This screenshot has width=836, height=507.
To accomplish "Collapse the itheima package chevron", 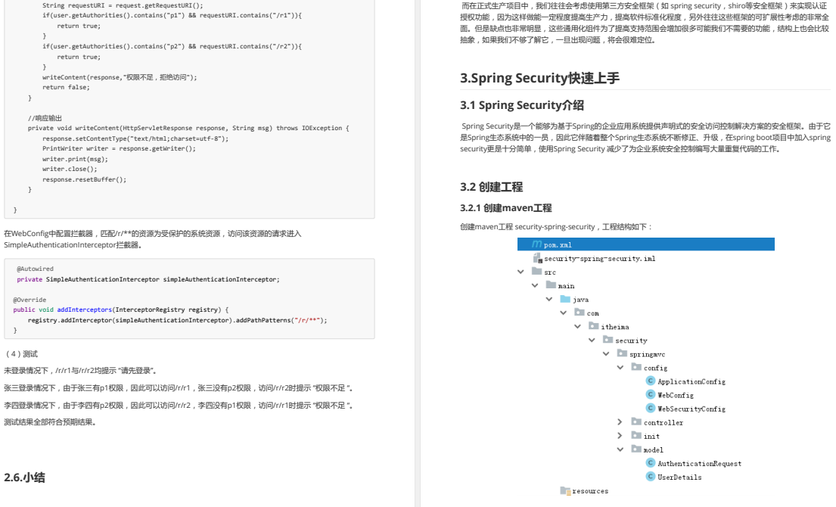I will pos(577,327).
